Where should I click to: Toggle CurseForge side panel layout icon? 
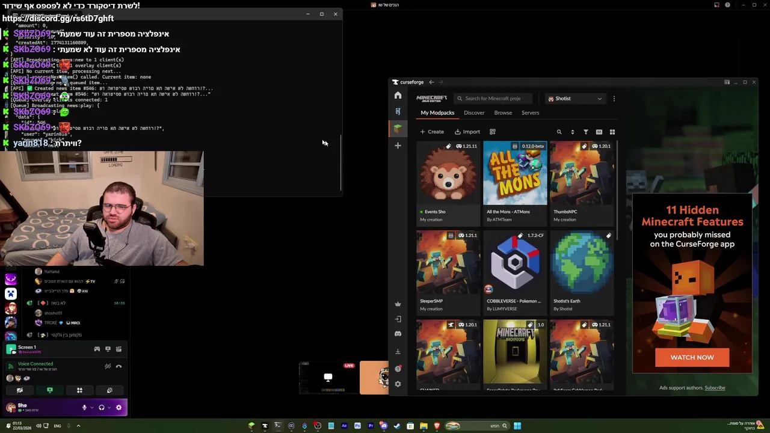coord(727,82)
